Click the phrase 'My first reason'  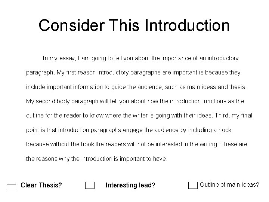[x=76, y=73]
